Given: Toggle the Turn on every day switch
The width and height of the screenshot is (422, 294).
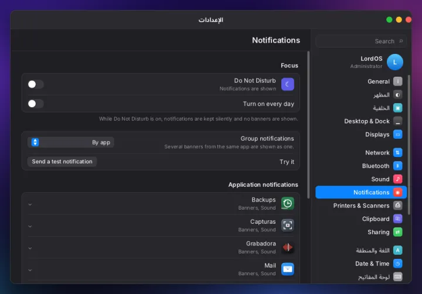Looking at the screenshot, I should tap(36, 104).
